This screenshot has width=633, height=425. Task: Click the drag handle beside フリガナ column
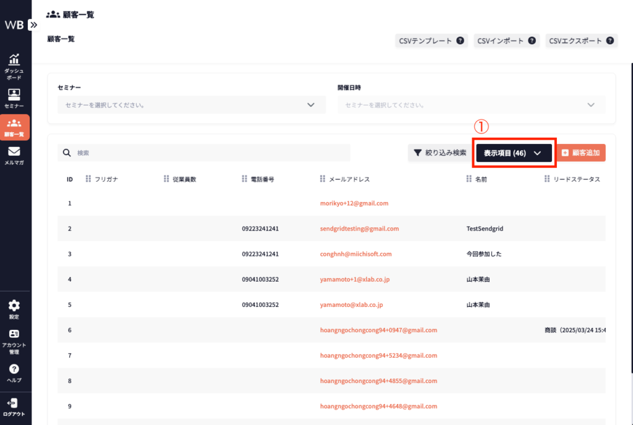(88, 179)
